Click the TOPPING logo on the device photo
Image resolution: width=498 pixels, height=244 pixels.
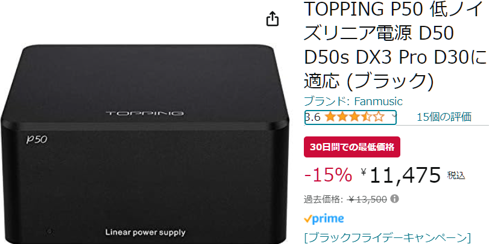145,114
